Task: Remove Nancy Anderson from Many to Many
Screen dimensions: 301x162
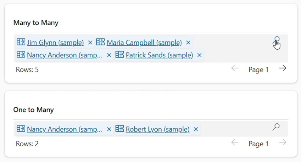Action: pos(109,55)
